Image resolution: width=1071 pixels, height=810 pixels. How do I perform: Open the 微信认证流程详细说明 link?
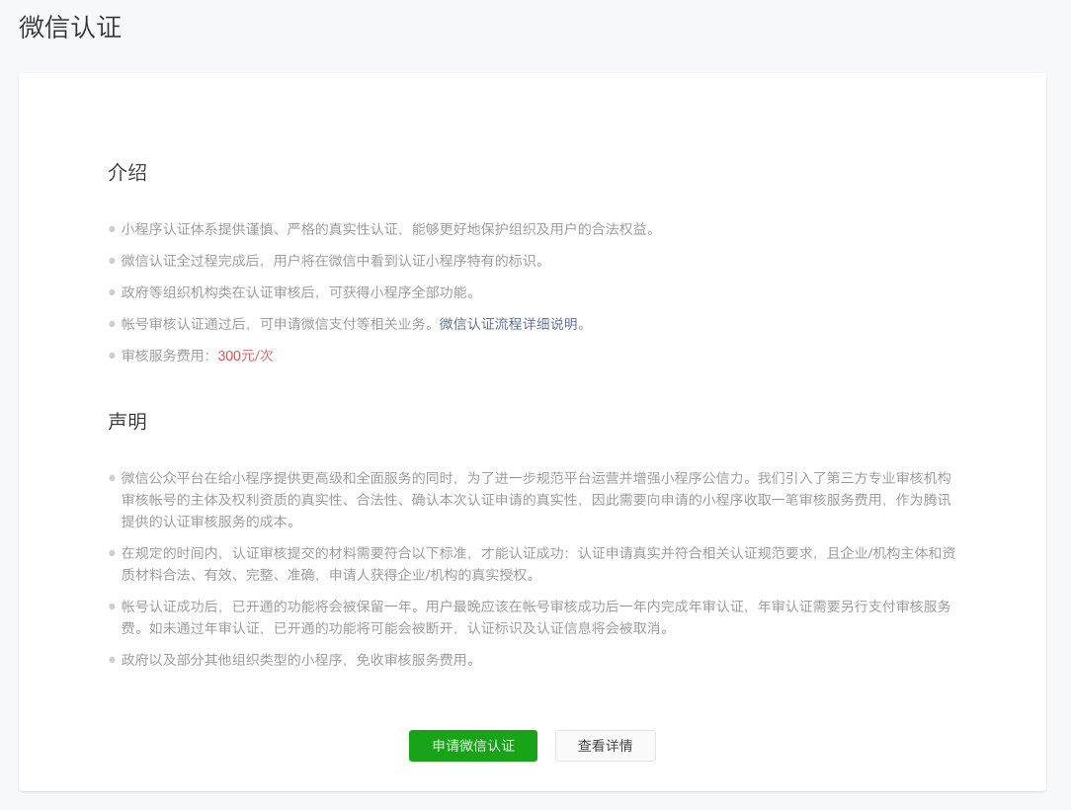pyautogui.click(x=510, y=323)
